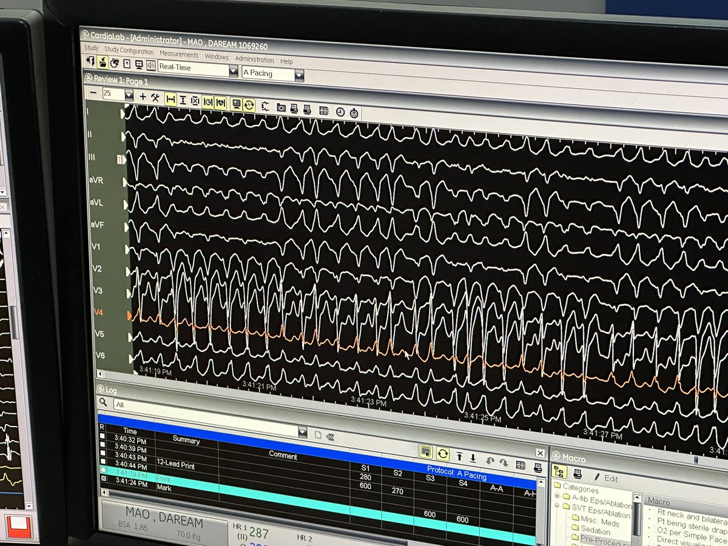
Task: Open the Windows menu
Action: [217, 57]
